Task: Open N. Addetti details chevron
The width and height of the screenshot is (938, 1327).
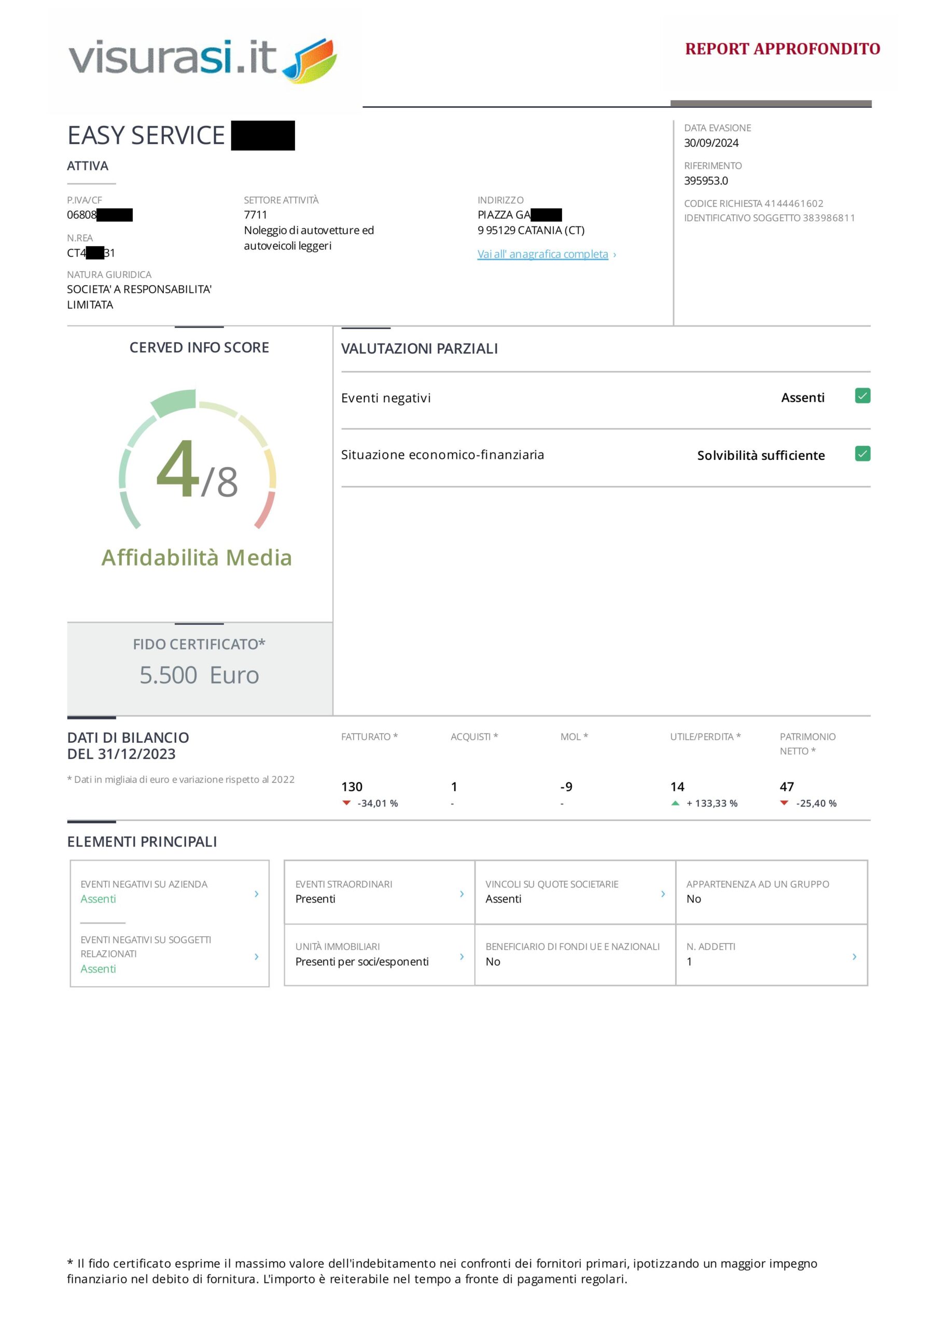Action: coord(854,956)
